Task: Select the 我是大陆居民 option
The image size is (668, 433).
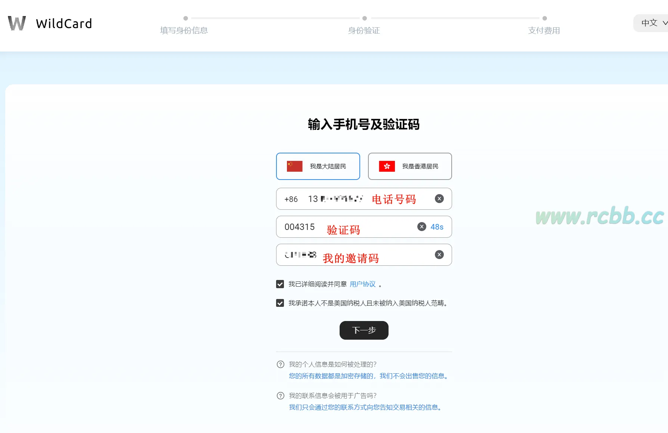Action: click(x=318, y=166)
